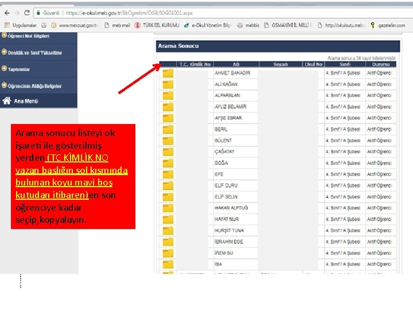
Task: Reload the page with the refresh icon
Action: (x=27, y=13)
